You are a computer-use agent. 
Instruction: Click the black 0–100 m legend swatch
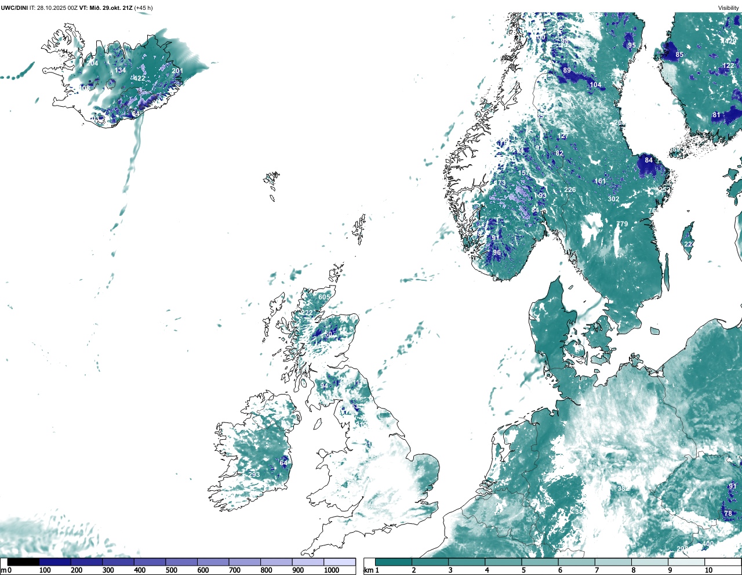tap(23, 562)
